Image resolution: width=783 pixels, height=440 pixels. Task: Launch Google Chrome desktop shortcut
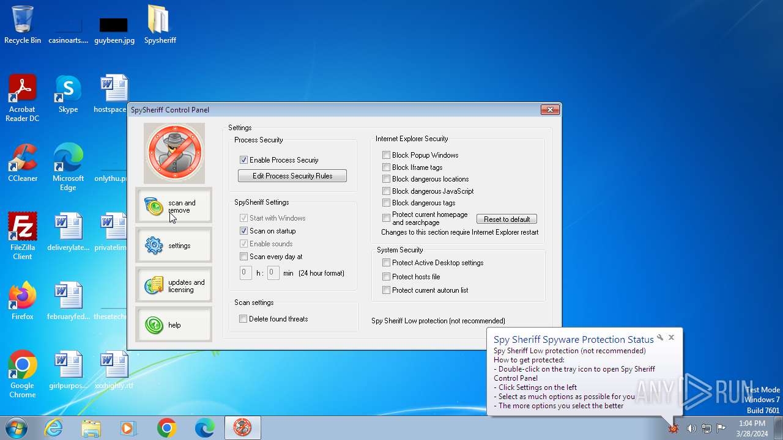coord(23,375)
